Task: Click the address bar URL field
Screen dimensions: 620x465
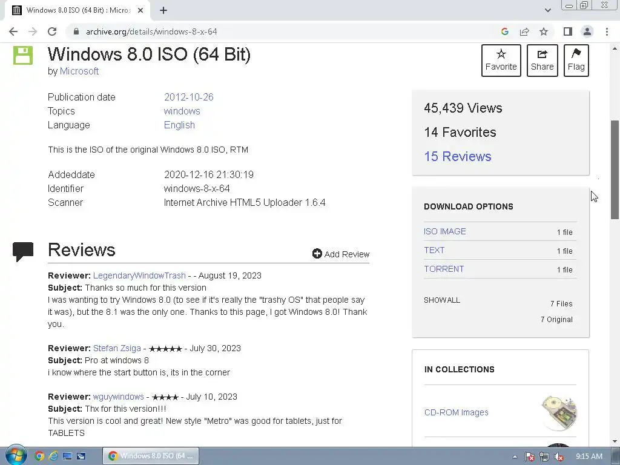Action: [285, 31]
